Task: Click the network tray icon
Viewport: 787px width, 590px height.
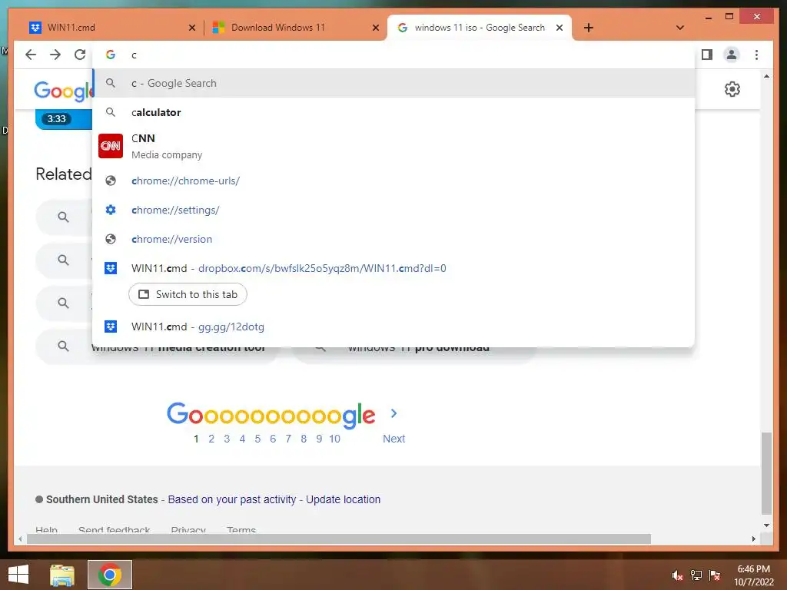Action: [x=696, y=575]
